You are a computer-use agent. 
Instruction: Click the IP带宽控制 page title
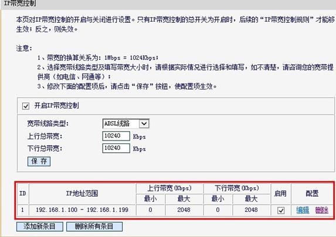click(x=20, y=4)
